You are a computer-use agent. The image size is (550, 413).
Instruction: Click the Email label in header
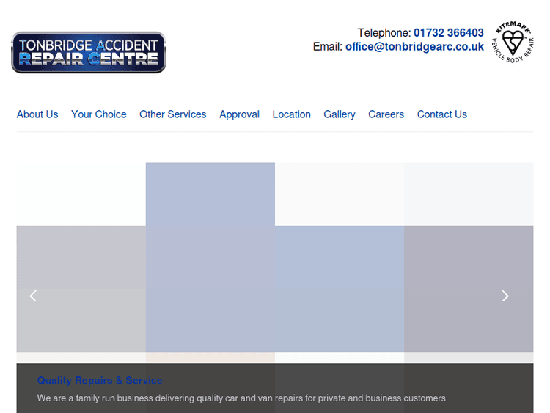327,46
